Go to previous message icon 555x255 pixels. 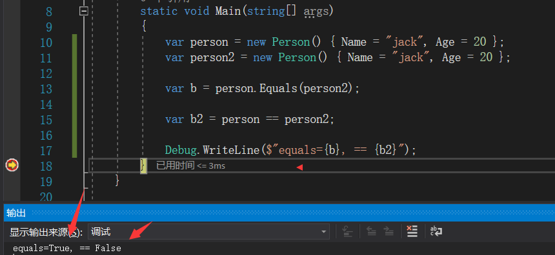371,232
